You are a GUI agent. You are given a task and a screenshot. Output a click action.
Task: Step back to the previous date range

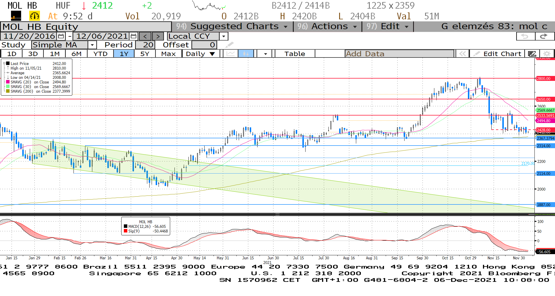click(x=145, y=36)
